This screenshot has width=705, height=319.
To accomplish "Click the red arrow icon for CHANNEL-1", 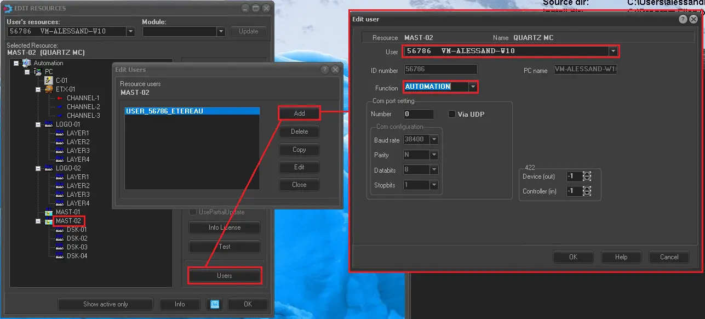I will click(x=60, y=98).
